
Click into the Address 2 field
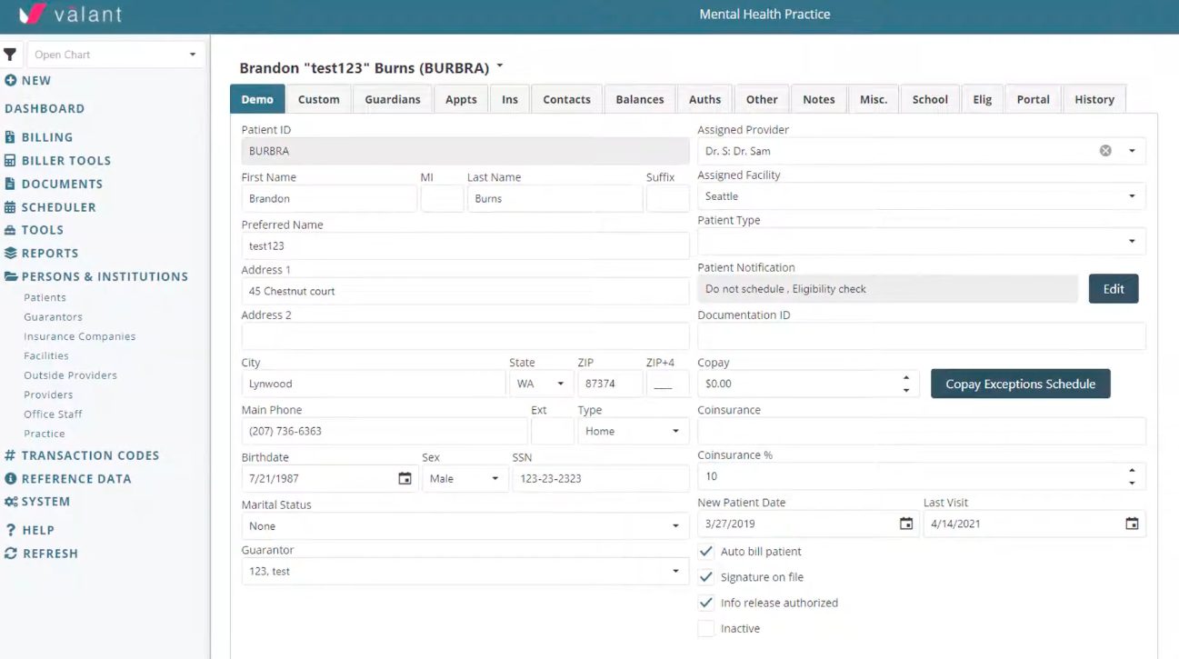click(465, 336)
